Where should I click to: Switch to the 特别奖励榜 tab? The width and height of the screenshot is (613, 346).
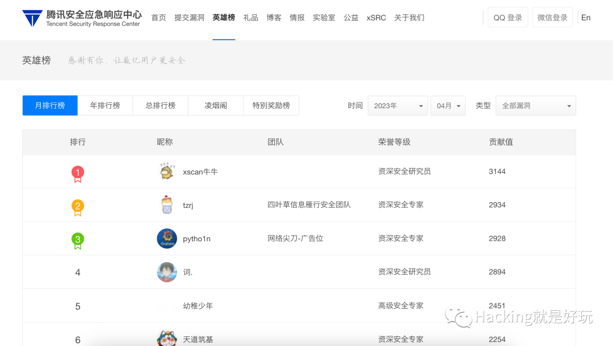(271, 105)
